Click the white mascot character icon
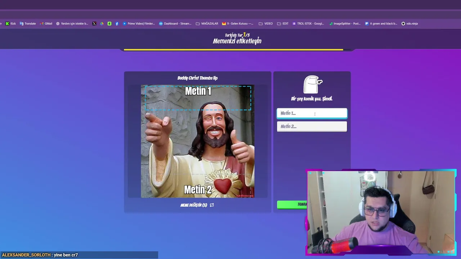This screenshot has height=259, width=461. 313,85
